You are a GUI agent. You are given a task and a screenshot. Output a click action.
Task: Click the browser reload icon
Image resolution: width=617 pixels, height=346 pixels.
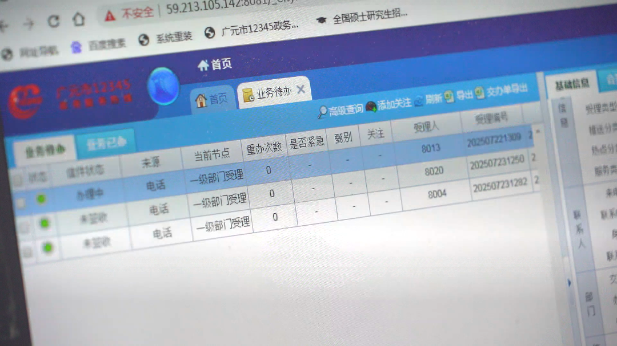click(53, 22)
